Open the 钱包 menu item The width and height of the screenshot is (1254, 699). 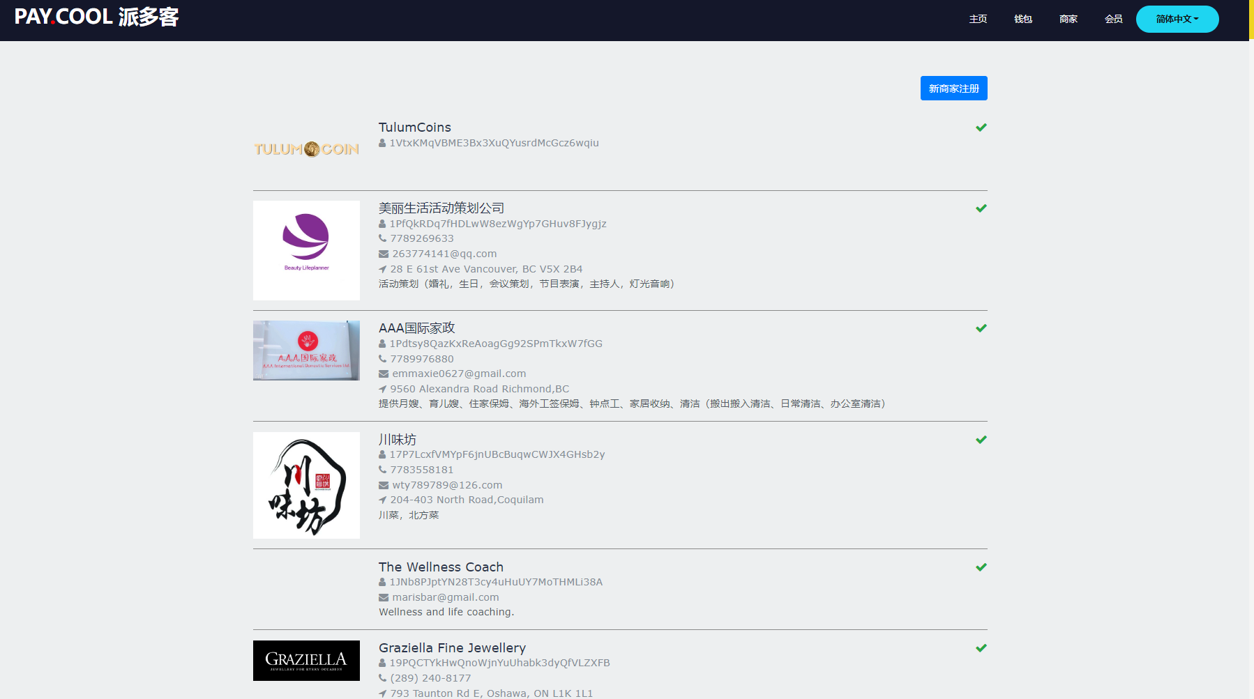[1023, 19]
